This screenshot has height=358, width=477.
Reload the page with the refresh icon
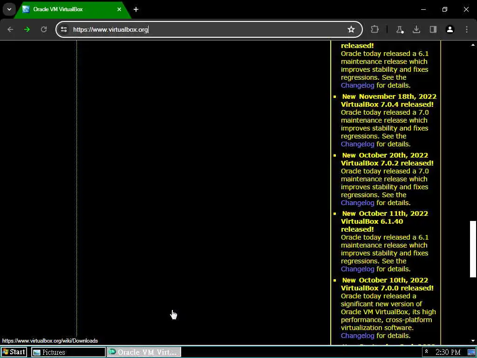44,29
